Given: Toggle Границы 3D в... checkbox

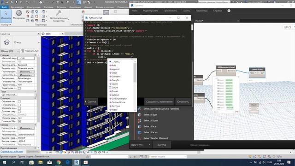Looking at the screenshot, I should [19, 121].
